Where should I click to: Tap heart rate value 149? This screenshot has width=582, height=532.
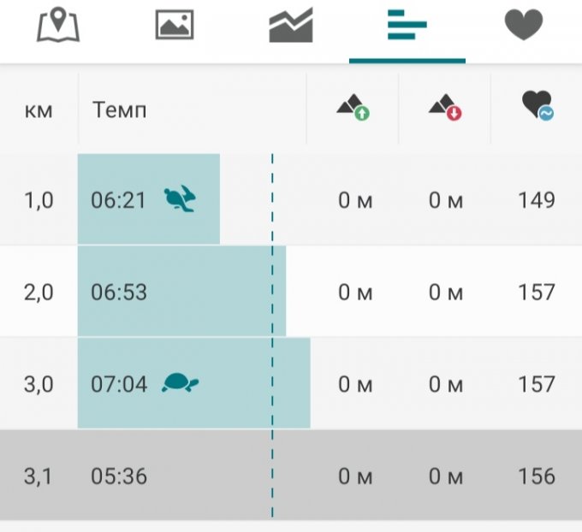(537, 200)
